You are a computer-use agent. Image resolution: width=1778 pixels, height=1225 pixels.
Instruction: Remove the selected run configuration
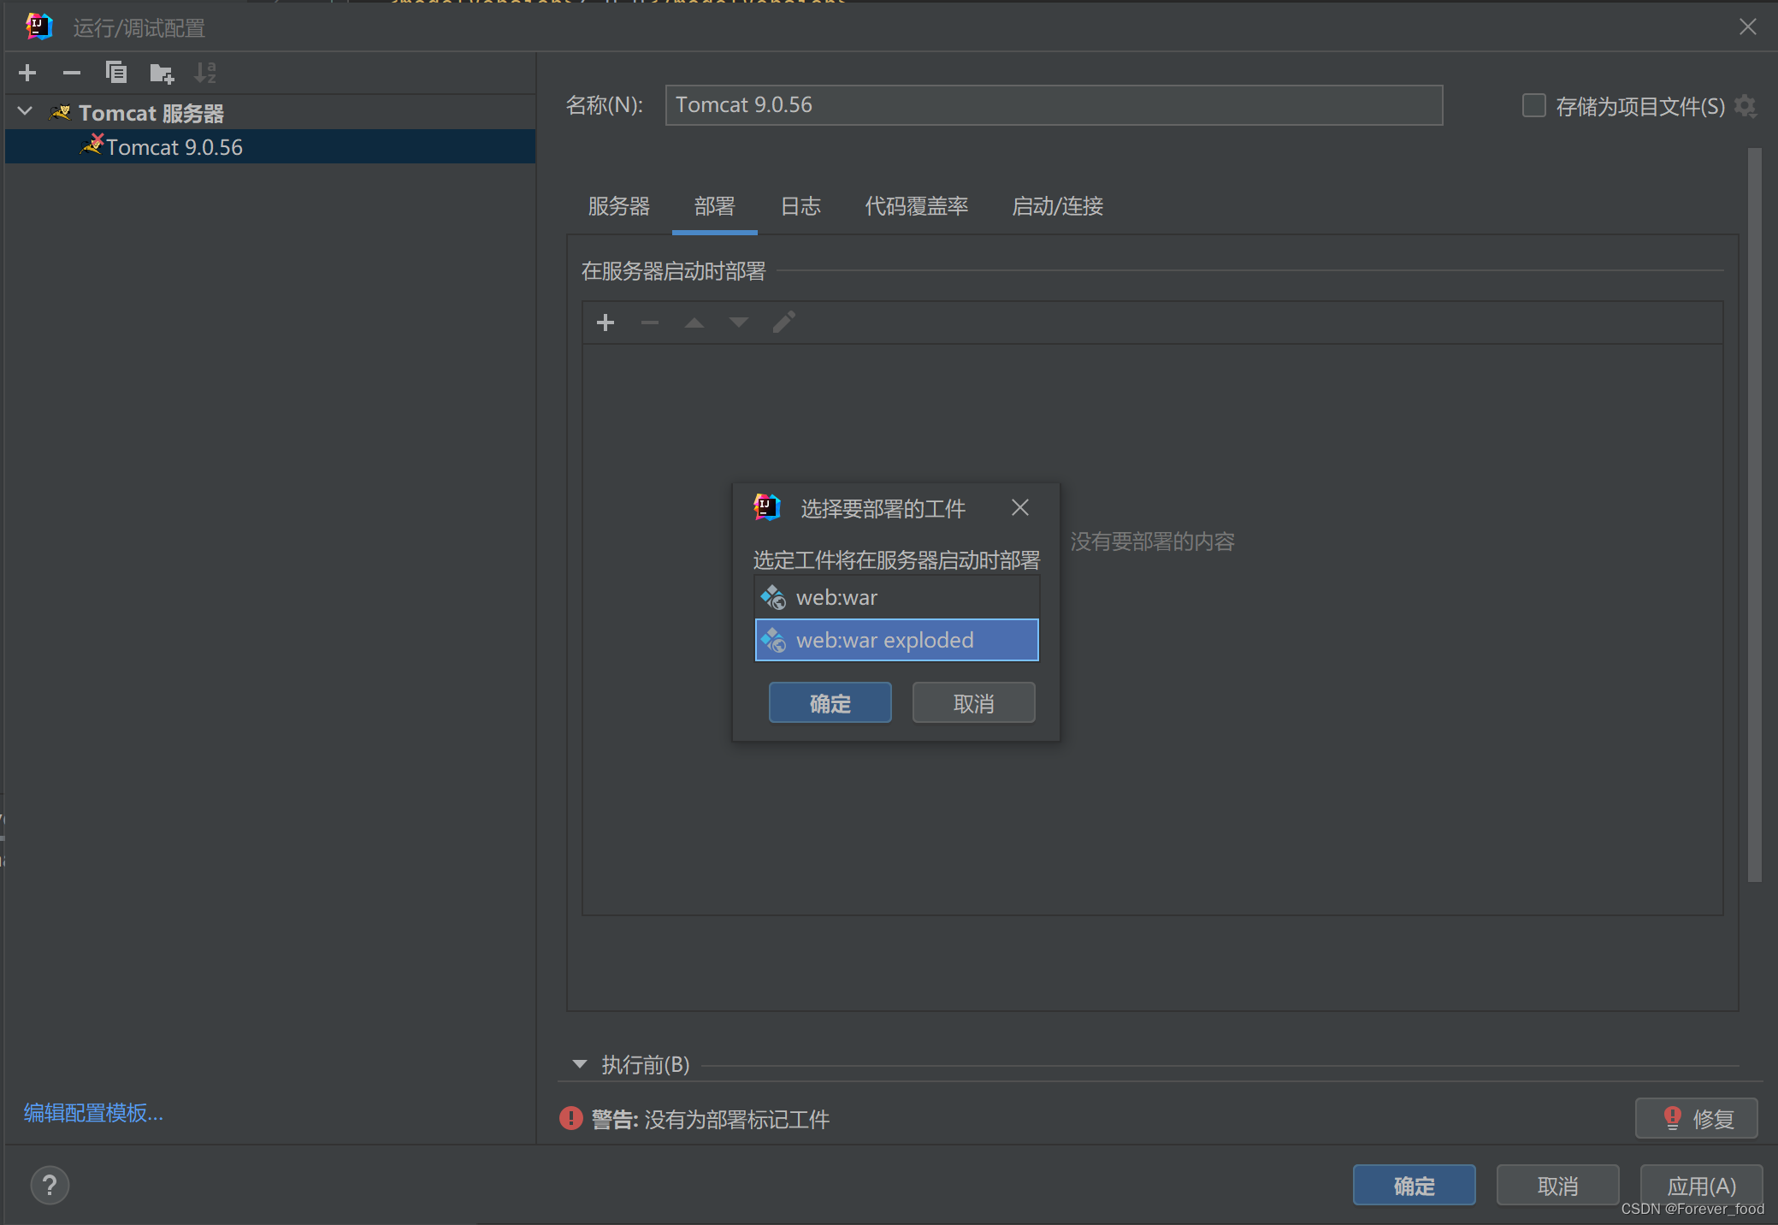[x=72, y=73]
